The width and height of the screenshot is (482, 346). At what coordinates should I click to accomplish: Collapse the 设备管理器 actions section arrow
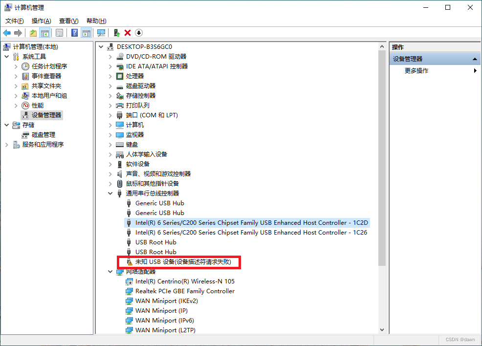475,59
